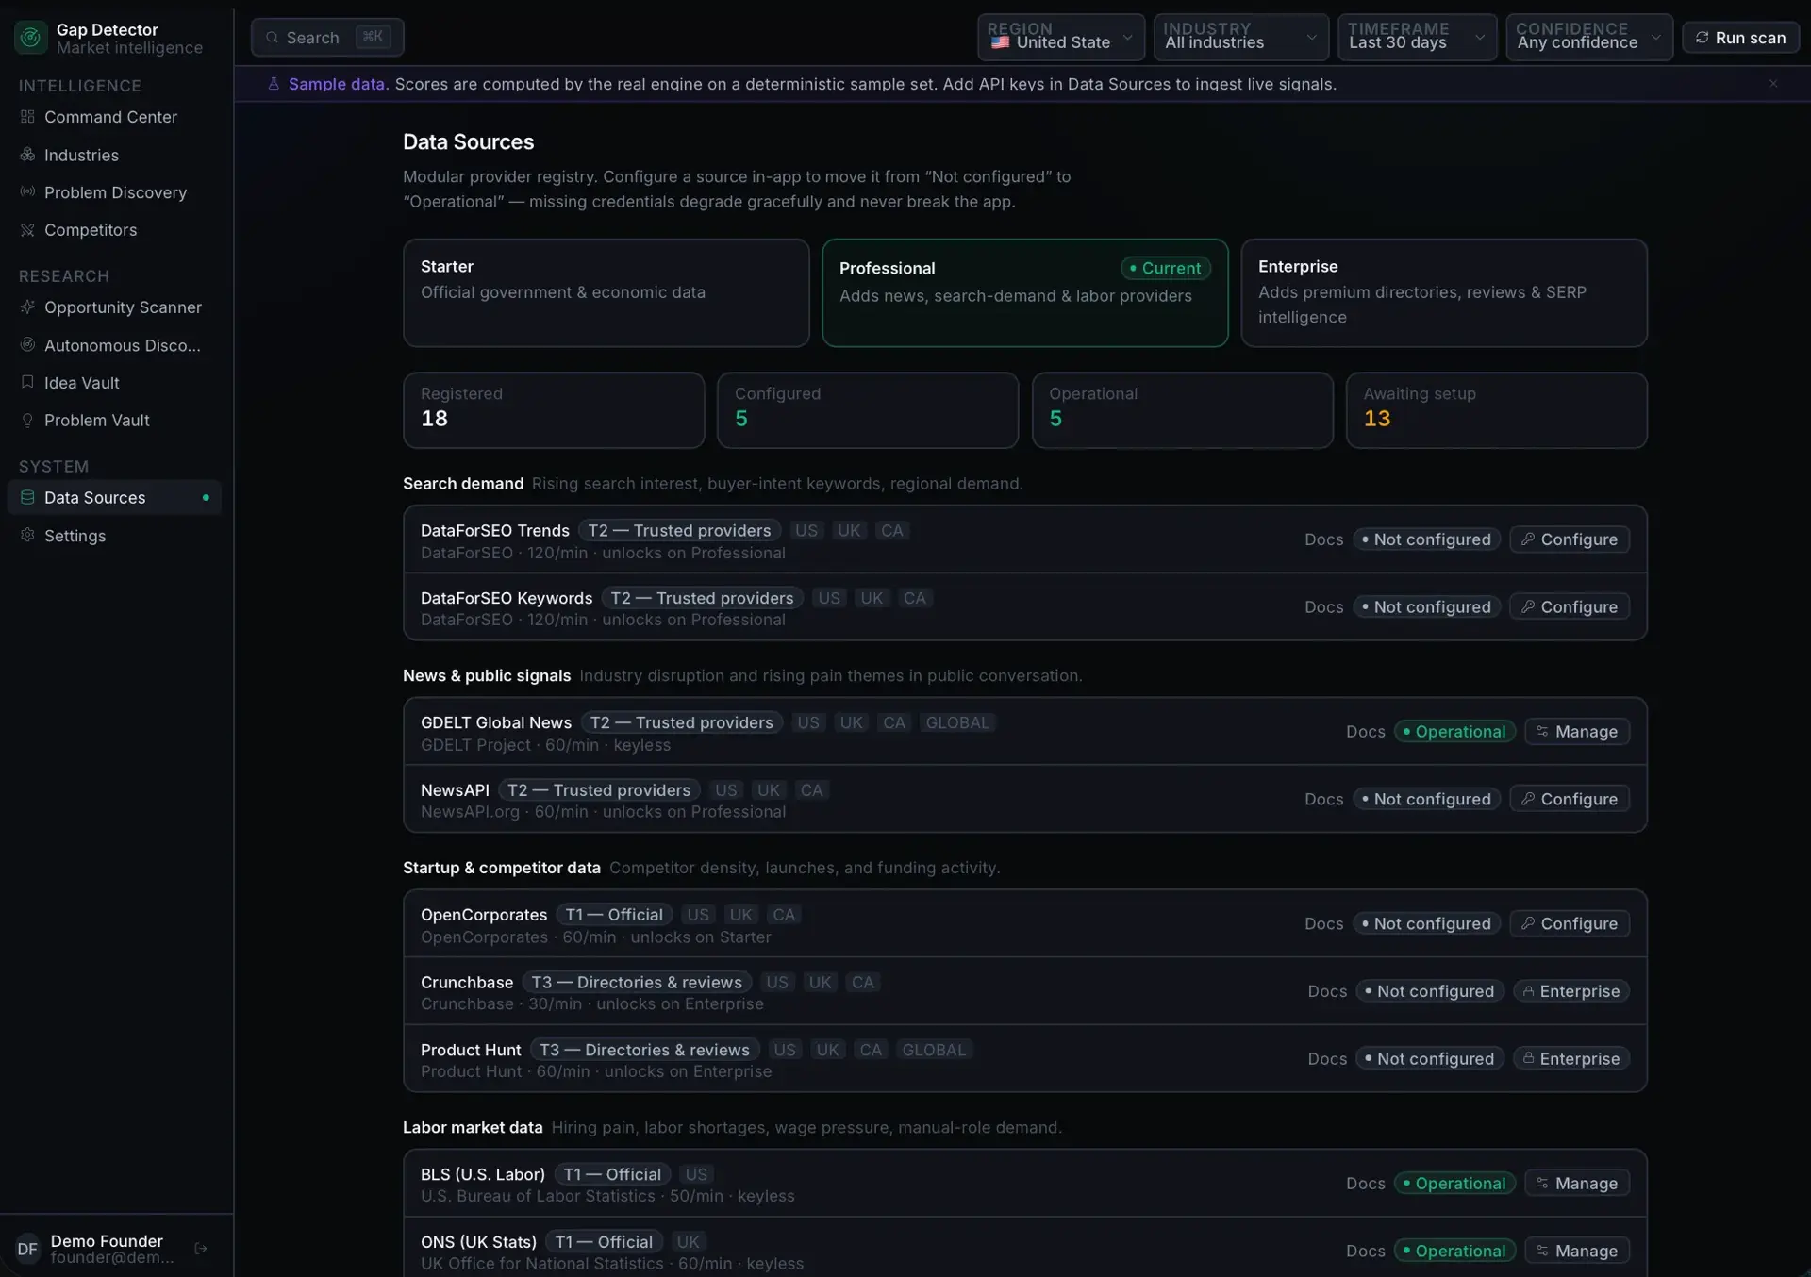Click the Enterprise lock button for Crunchbase
The height and width of the screenshot is (1277, 1811).
pyautogui.click(x=1570, y=991)
